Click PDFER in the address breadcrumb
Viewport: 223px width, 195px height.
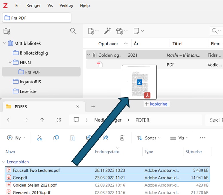[x=142, y=120]
